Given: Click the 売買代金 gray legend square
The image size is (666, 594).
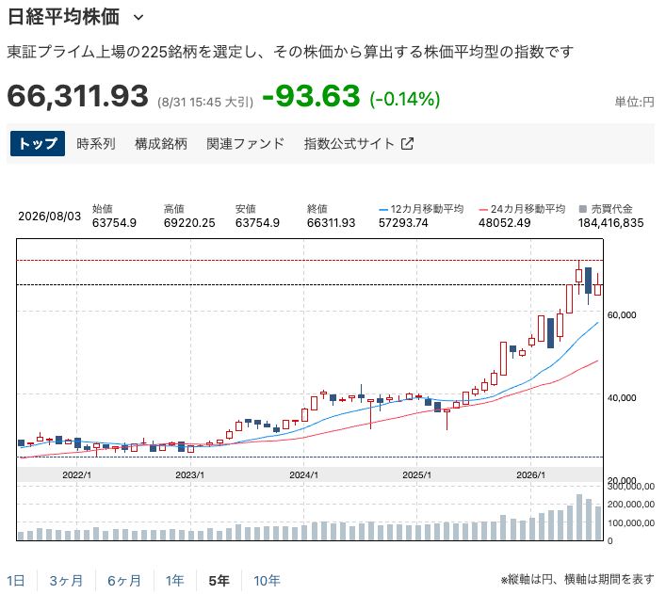Looking at the screenshot, I should click(x=583, y=209).
